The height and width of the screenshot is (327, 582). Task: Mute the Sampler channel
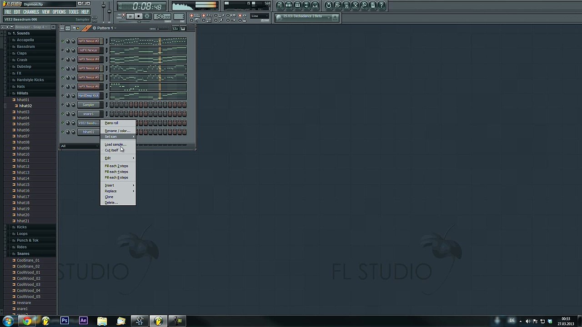(x=63, y=105)
